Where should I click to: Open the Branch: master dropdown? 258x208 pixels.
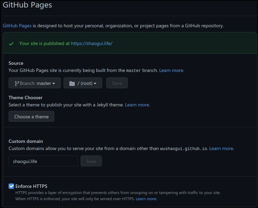35,83
